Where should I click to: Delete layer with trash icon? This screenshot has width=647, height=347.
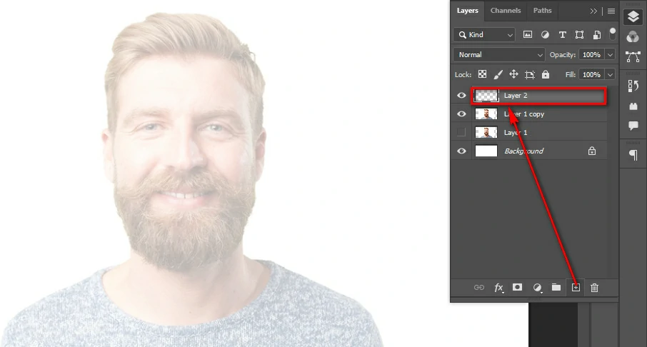point(594,288)
